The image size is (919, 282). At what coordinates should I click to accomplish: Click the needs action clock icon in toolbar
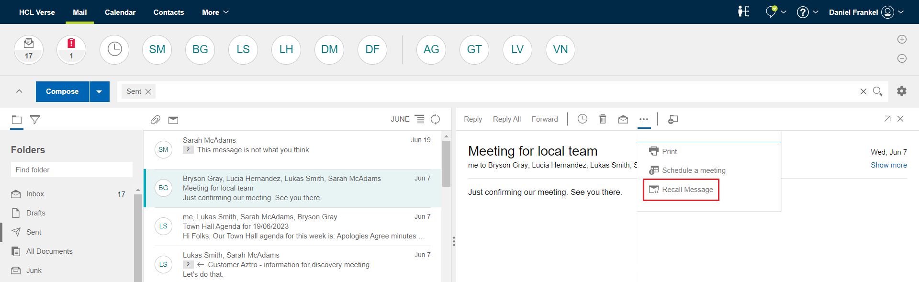[x=582, y=119]
